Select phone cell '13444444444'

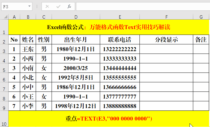coord(120,68)
